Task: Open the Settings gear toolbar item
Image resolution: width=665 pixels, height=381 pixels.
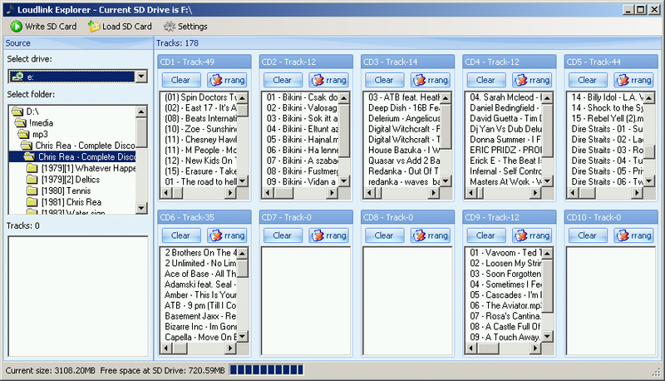Action: [185, 27]
